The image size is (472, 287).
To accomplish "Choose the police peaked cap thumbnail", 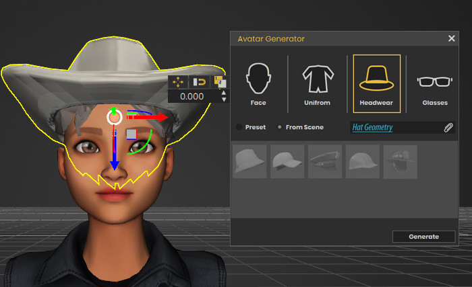I will click(x=325, y=161).
